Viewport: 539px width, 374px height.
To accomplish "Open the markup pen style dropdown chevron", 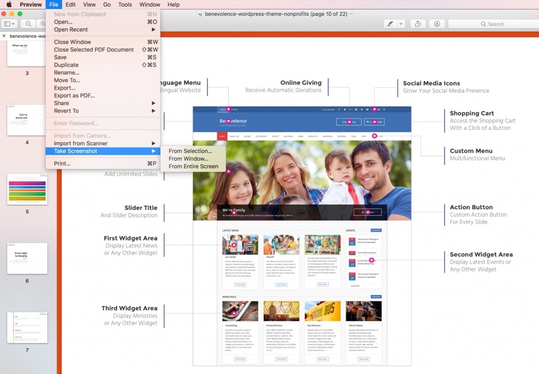I will click(401, 24).
